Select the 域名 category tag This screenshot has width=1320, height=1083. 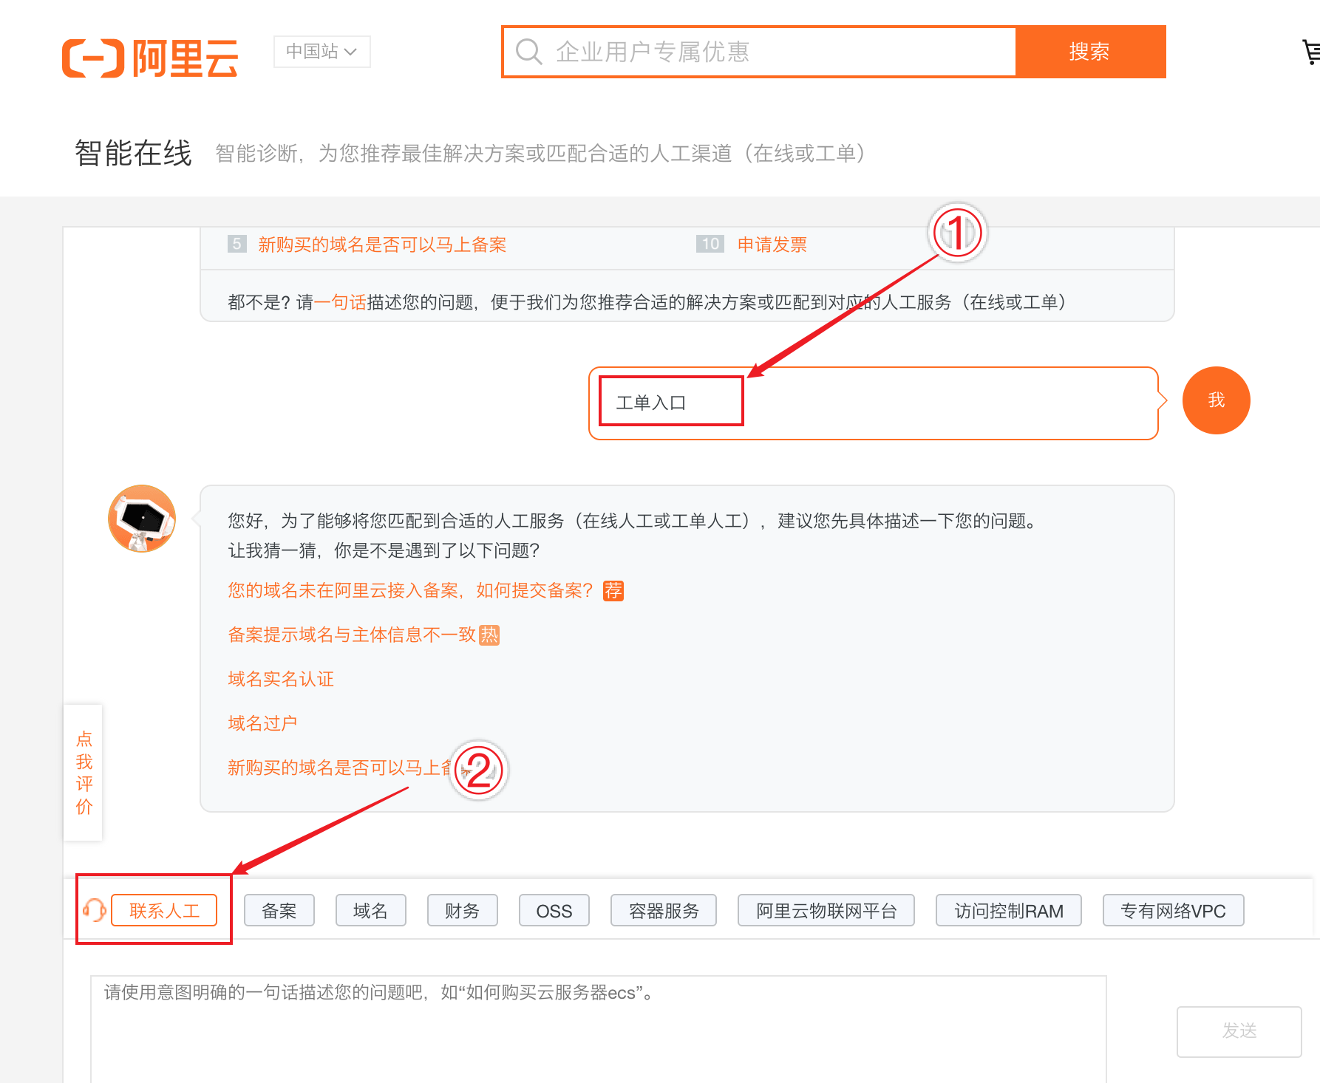[371, 910]
